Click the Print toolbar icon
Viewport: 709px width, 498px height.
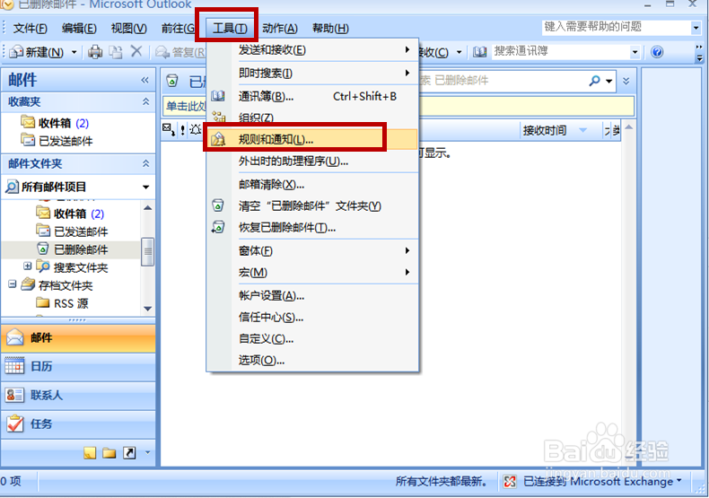(x=95, y=52)
